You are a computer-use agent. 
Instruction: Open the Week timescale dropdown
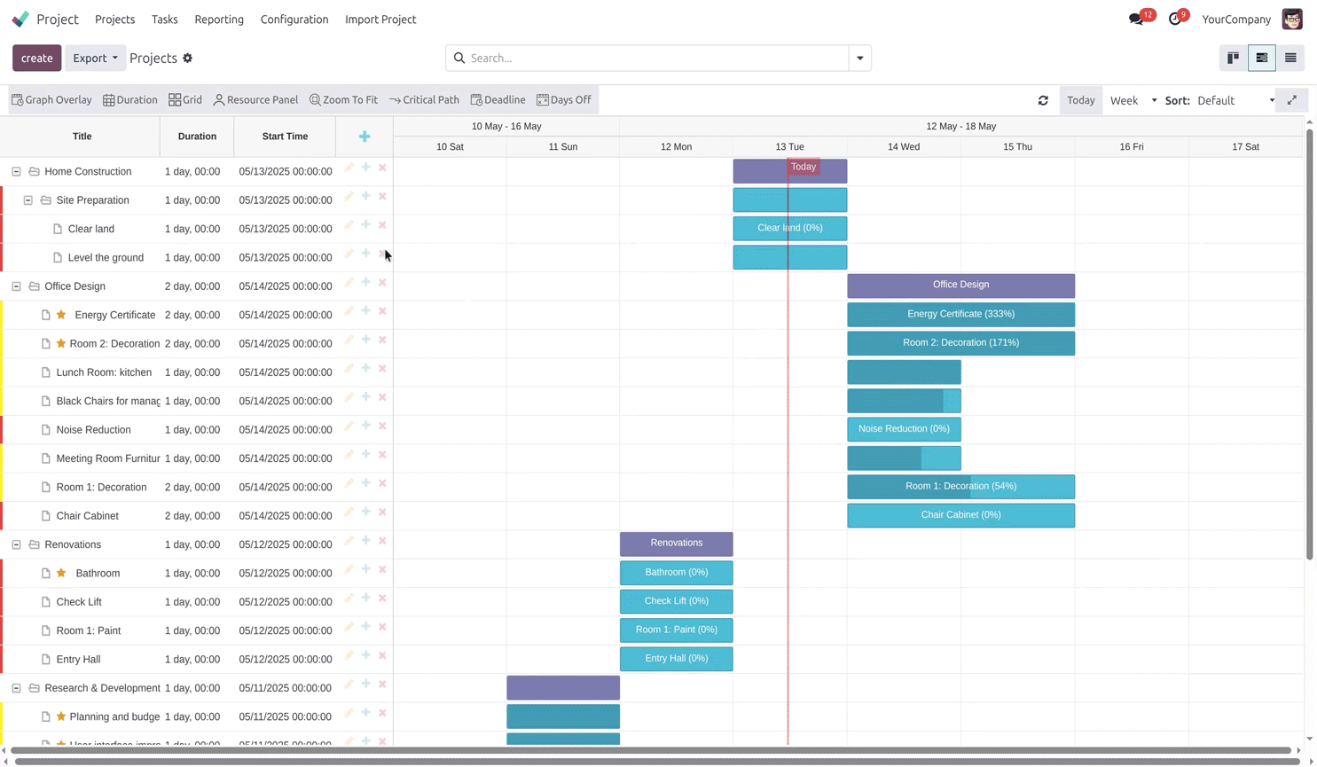coord(1133,100)
